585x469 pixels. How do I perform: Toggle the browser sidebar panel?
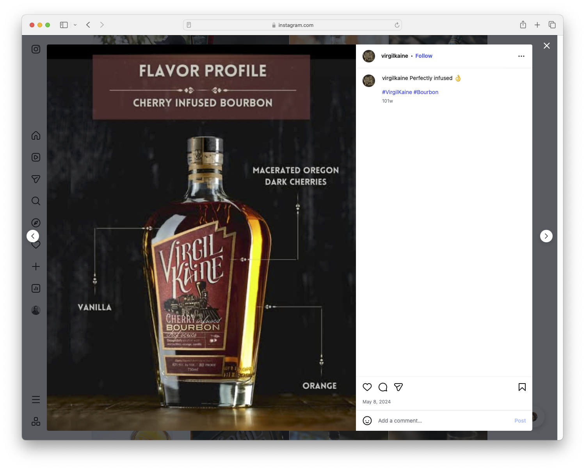pos(63,25)
